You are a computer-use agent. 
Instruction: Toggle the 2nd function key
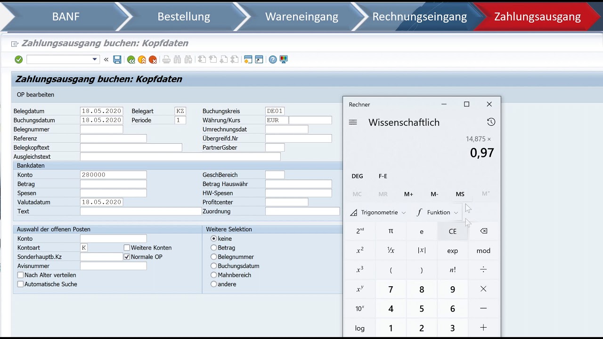pyautogui.click(x=360, y=231)
